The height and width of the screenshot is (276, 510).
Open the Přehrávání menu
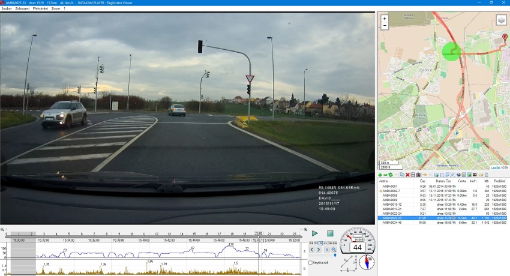[40, 8]
